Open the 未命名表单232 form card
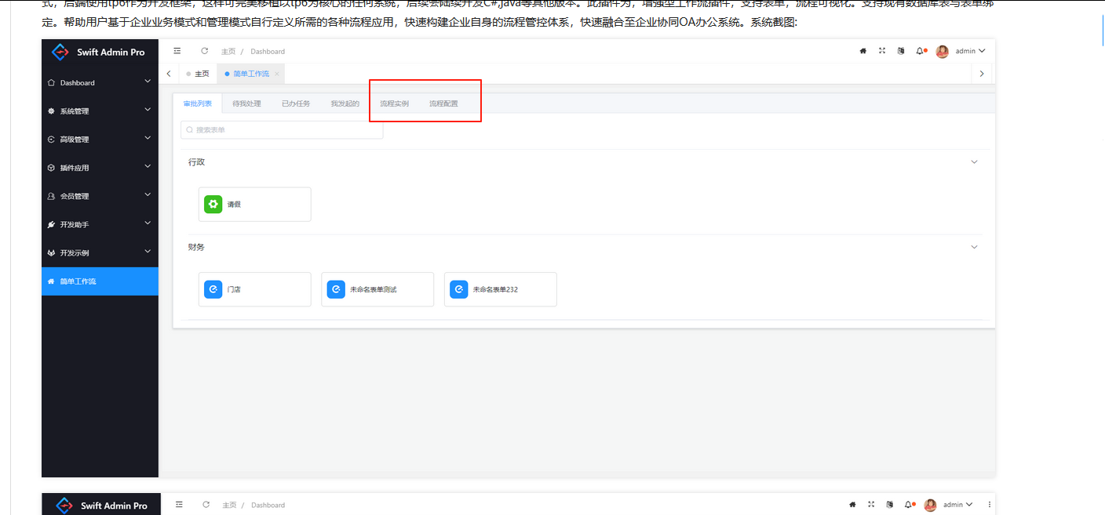Viewport: 1105px width, 515px height. 500,289
